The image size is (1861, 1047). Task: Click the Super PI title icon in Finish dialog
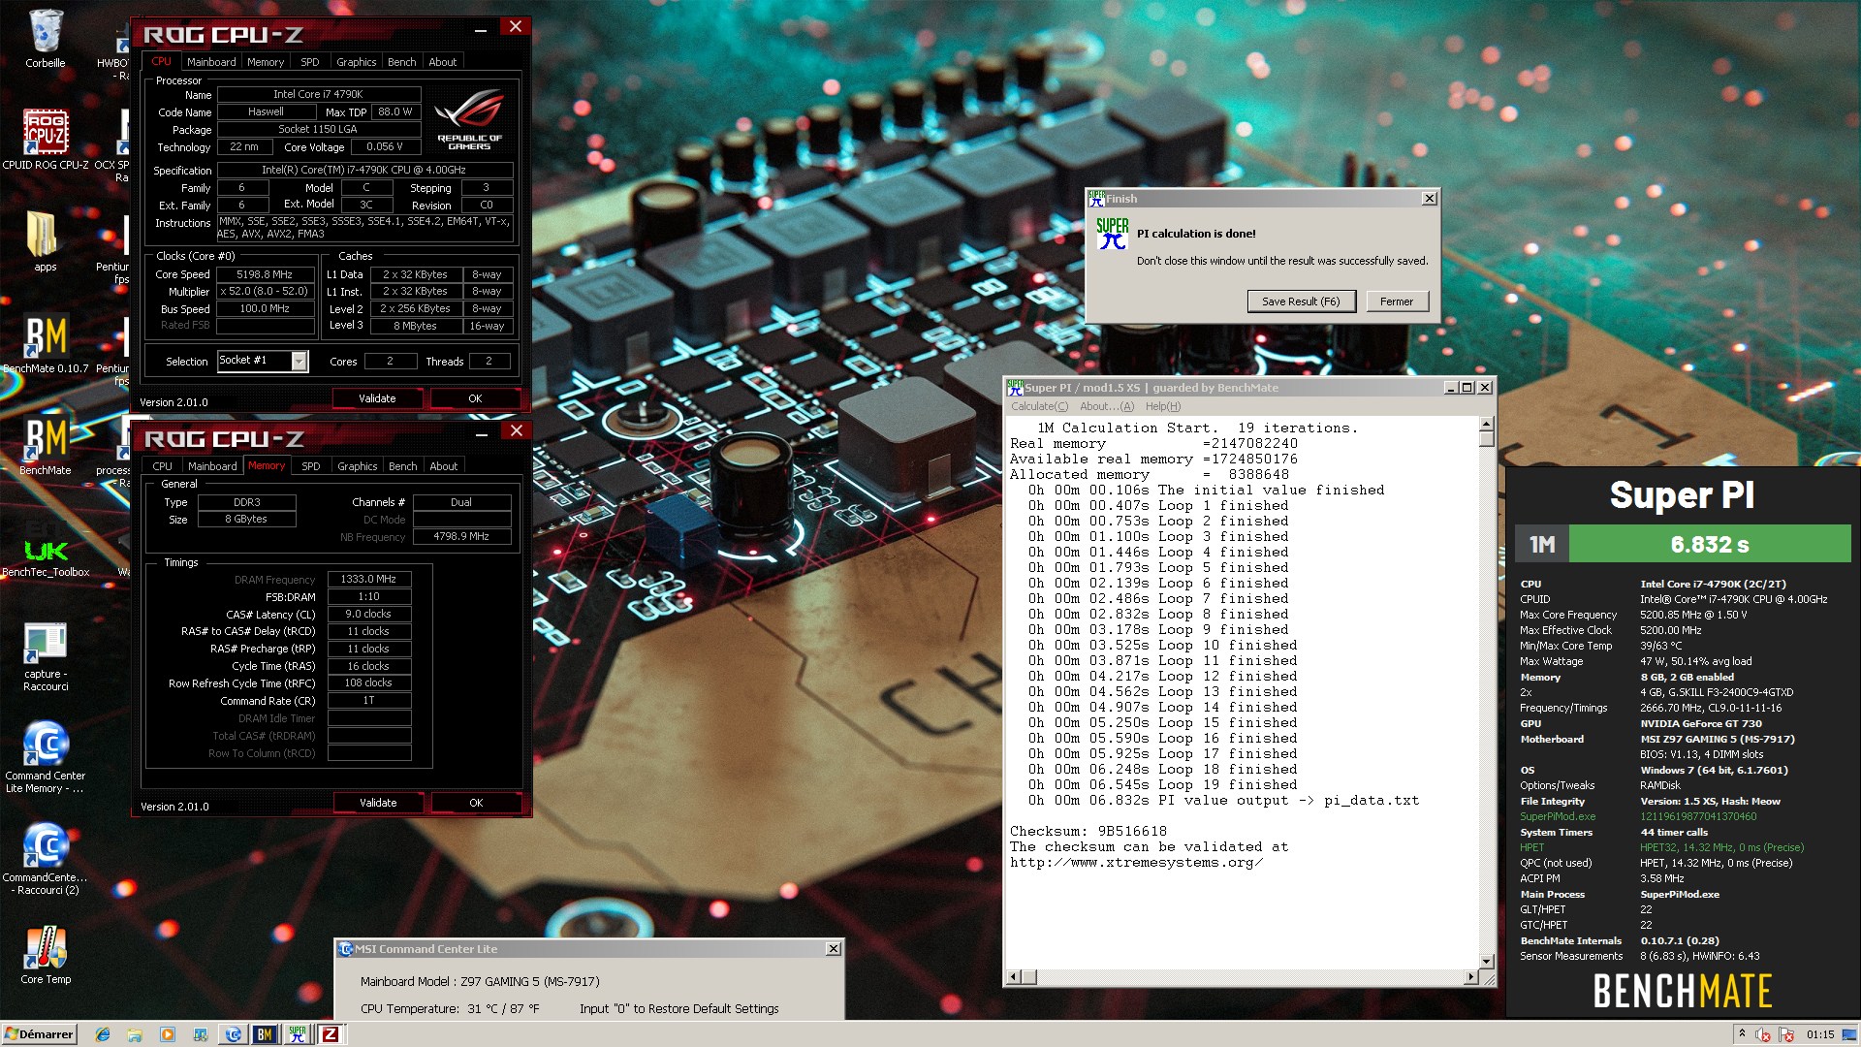point(1096,199)
